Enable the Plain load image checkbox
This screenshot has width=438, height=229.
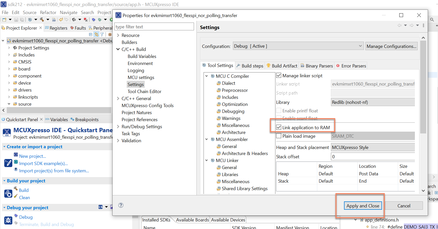(x=279, y=136)
